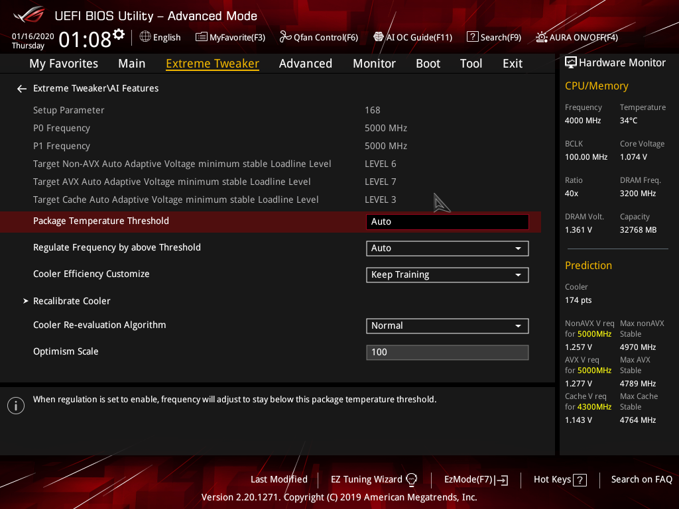This screenshot has height=509, width=679.
Task: Click the Core Voltage 1.074 V reading
Action: 633,157
